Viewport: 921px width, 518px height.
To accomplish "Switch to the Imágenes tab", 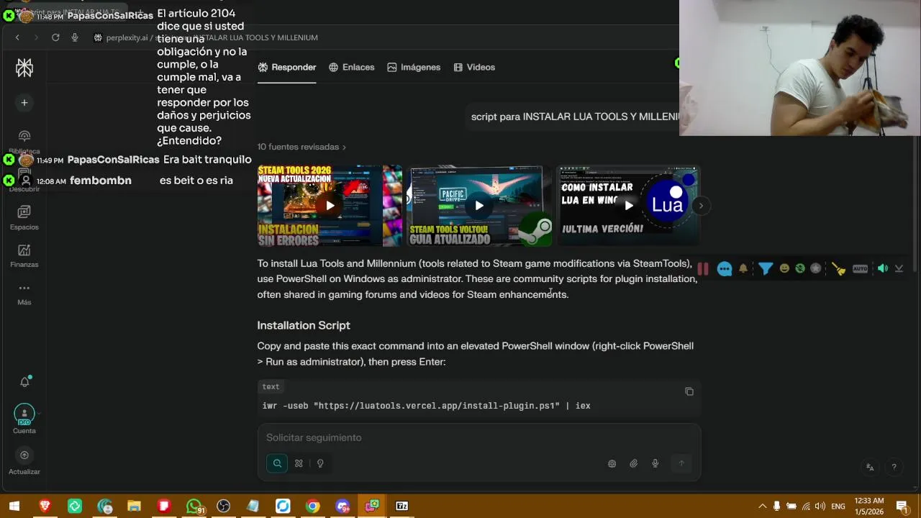I will coord(414,67).
